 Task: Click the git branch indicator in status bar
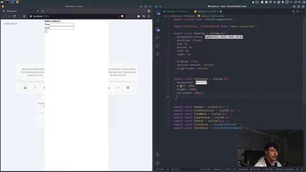tap(160, 169)
